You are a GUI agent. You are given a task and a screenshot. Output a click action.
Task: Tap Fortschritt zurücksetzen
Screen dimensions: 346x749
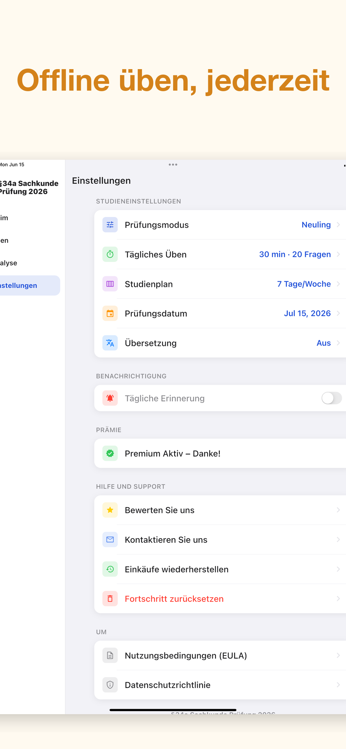[x=220, y=599]
